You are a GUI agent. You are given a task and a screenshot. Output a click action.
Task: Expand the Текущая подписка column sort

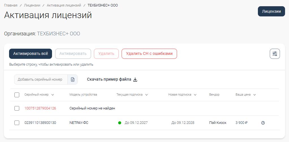point(146,95)
